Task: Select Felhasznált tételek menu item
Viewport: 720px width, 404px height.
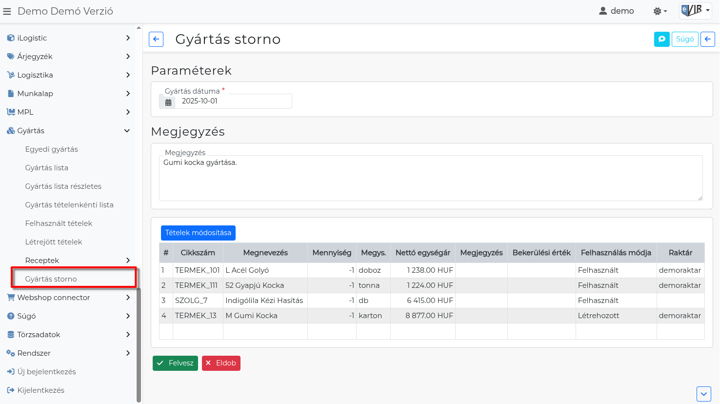Action: 59,223
